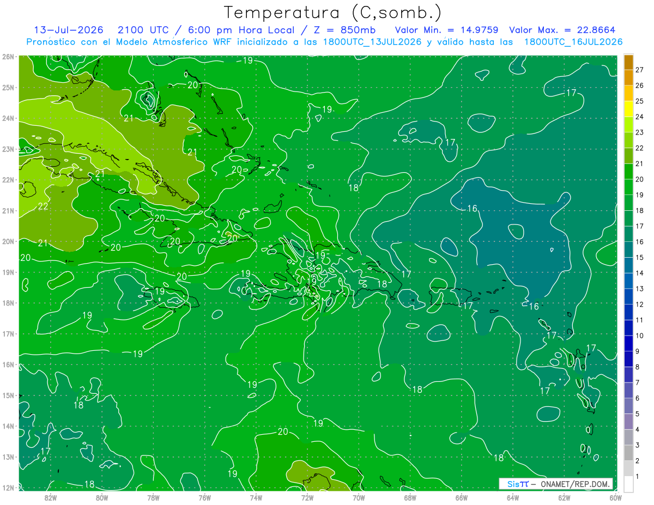Screen dimensions: 654x505
Task: Click the longitude axis label "76W"
Action: coord(204,497)
